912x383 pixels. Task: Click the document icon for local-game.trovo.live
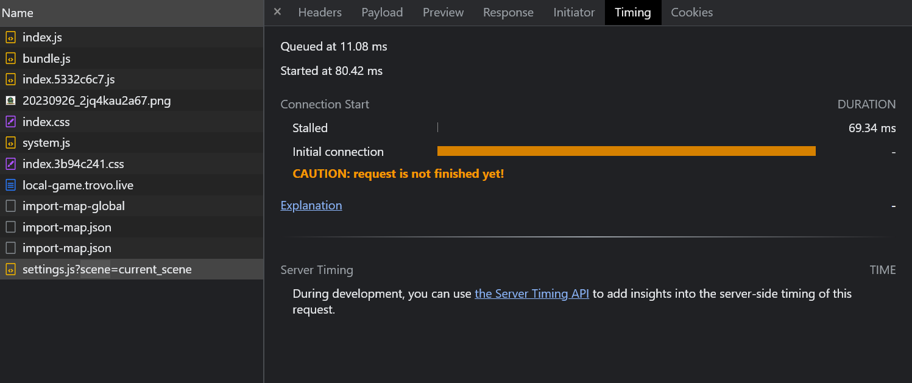[x=10, y=185]
